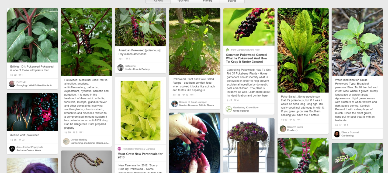
Task: Open Ed Todd's profile avatar
Action: coord(12,84)
